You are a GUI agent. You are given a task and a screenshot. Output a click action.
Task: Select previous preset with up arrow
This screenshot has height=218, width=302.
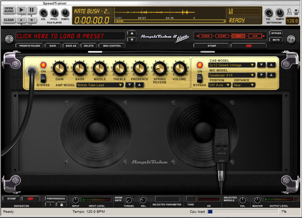[x=132, y=33]
